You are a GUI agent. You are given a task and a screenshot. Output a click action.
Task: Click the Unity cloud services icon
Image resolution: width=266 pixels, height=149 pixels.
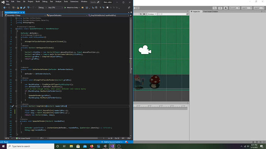(226, 8)
